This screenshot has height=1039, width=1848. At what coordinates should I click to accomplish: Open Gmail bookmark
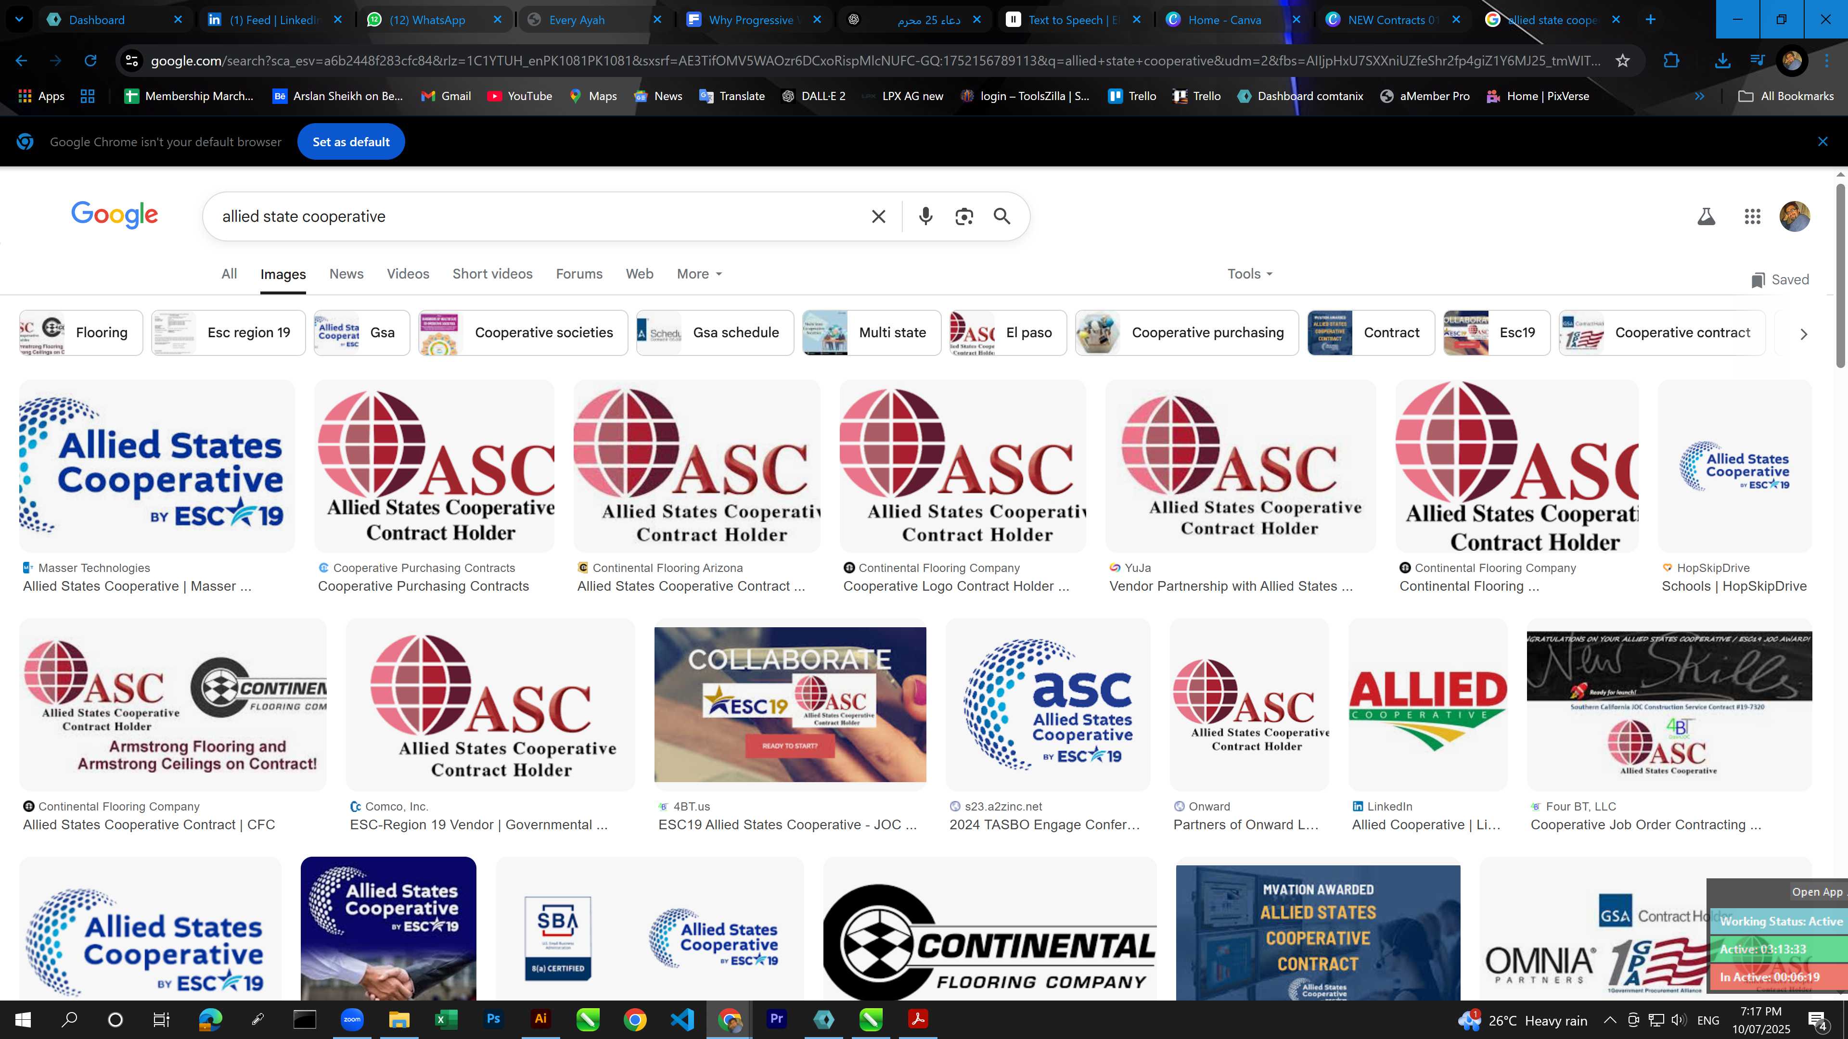(x=446, y=96)
